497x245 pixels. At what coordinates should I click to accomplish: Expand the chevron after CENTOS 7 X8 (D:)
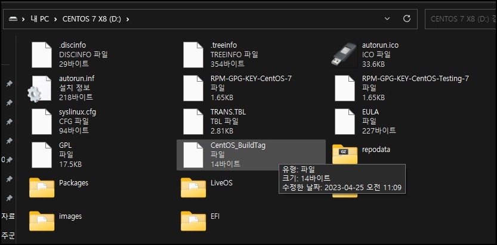[x=128, y=19]
